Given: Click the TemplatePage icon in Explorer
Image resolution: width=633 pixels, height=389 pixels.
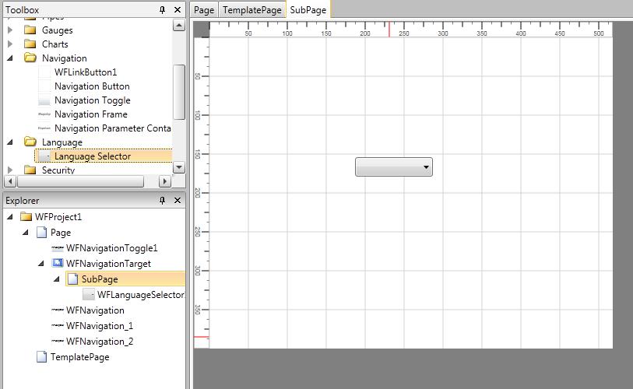Looking at the screenshot, I should (42, 357).
